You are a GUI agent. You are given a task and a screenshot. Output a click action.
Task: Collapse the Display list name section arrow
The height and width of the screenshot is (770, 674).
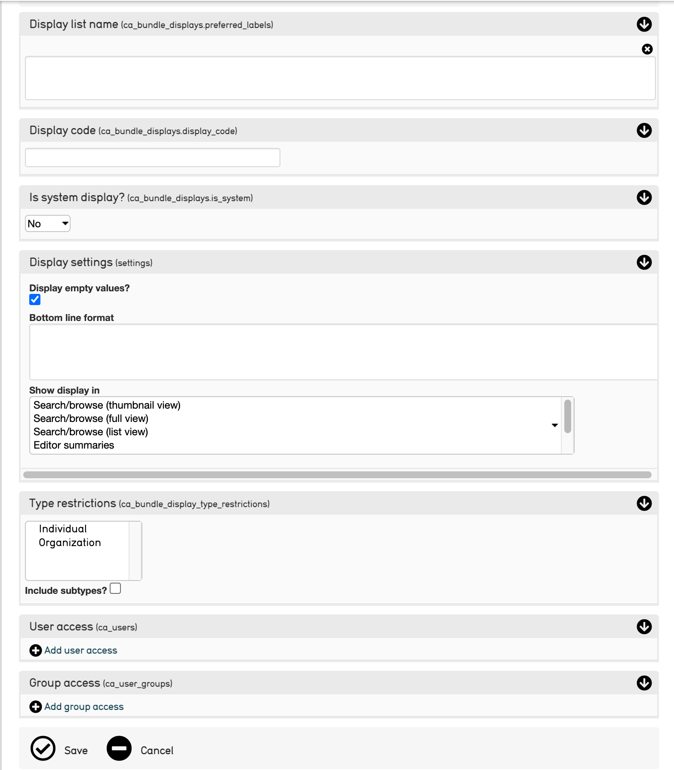[644, 24]
